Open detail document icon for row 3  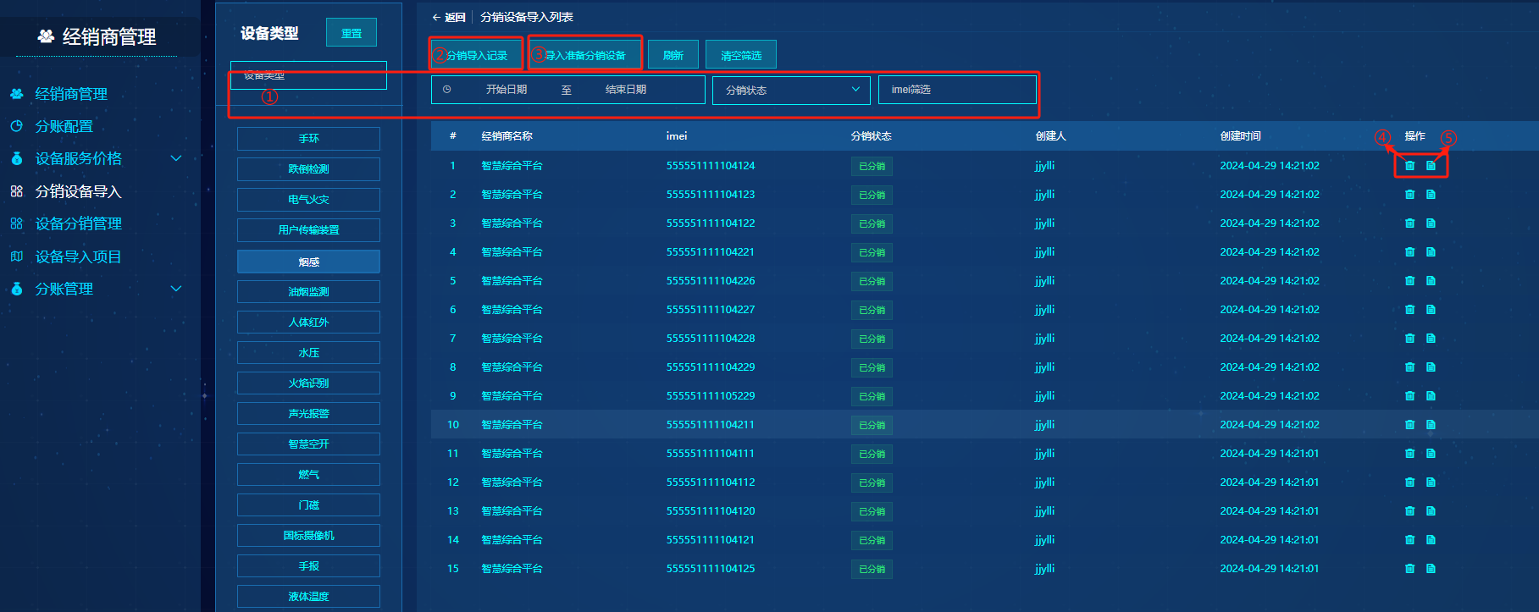click(1431, 223)
